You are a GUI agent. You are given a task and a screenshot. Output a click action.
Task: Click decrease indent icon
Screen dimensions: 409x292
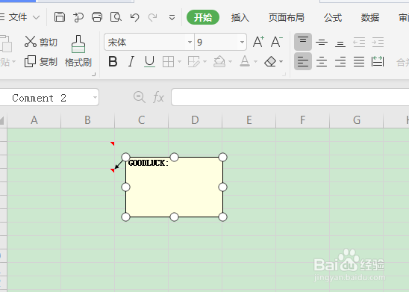coord(359,42)
